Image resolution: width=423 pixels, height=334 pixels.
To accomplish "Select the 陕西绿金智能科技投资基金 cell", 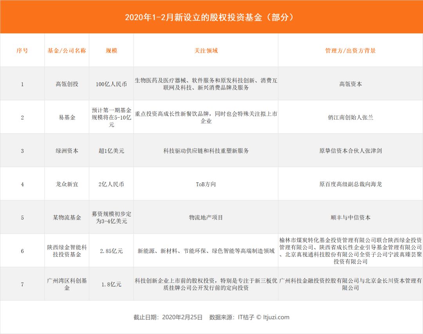I will (x=67, y=250).
